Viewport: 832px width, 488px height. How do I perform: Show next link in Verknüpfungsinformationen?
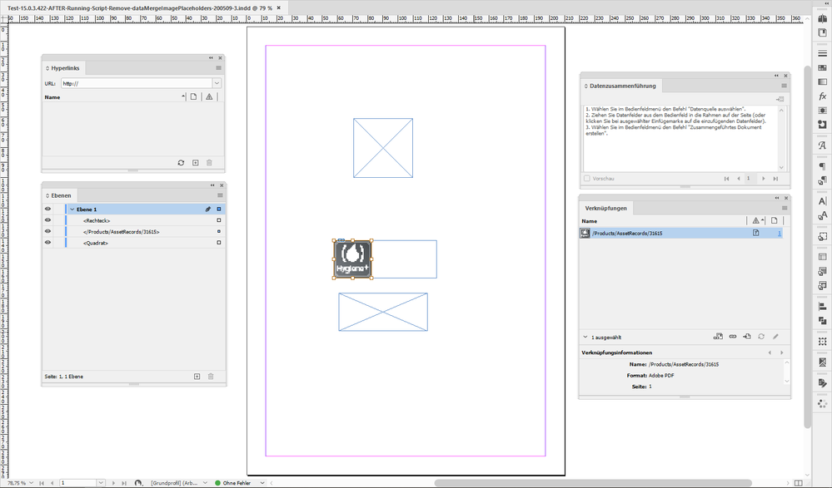(x=781, y=352)
